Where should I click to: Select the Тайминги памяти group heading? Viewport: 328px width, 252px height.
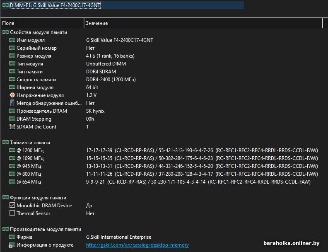point(30,143)
